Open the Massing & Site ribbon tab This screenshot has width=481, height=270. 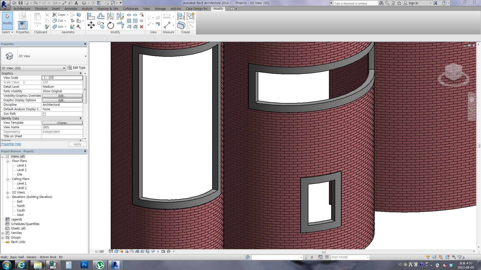tap(107, 8)
